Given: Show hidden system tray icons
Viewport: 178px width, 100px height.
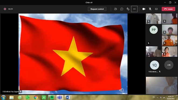Looking at the screenshot, I should click(157, 97).
